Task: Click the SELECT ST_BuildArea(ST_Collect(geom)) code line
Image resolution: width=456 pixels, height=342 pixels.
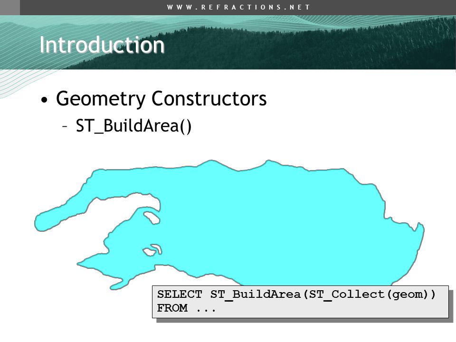Action: point(296,294)
